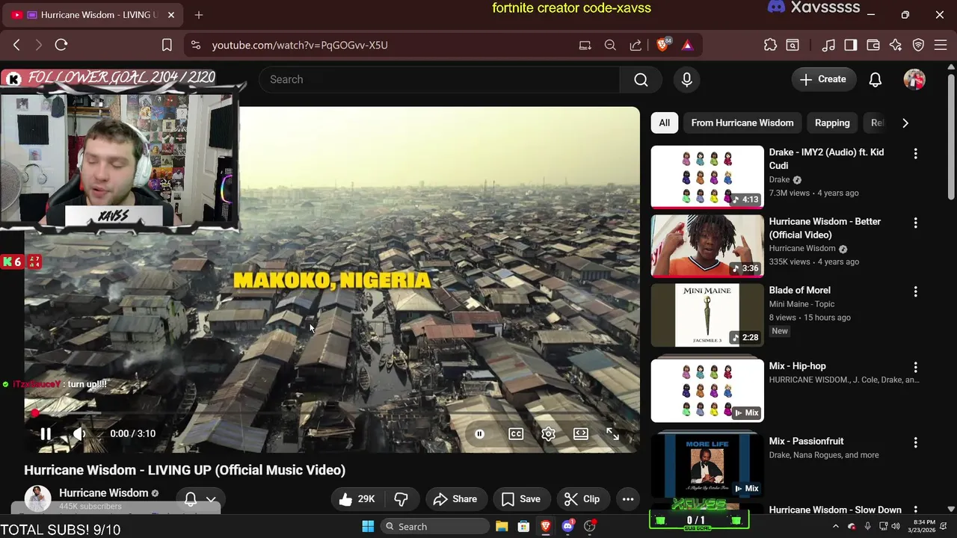
Task: Toggle autoplay switch in the player
Action: click(x=479, y=433)
